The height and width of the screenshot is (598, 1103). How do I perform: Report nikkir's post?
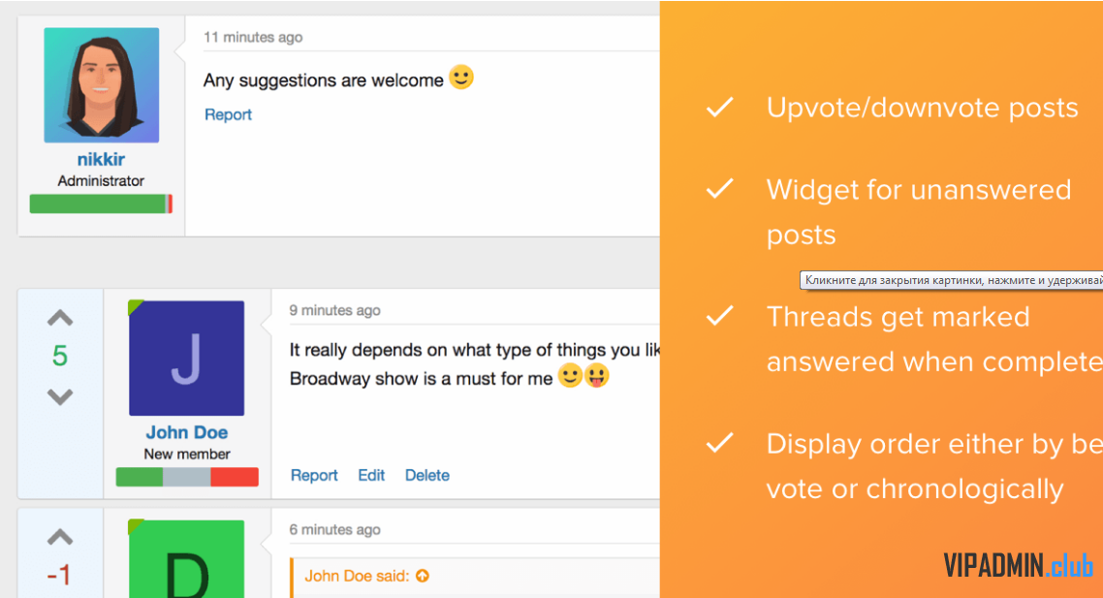[x=228, y=114]
